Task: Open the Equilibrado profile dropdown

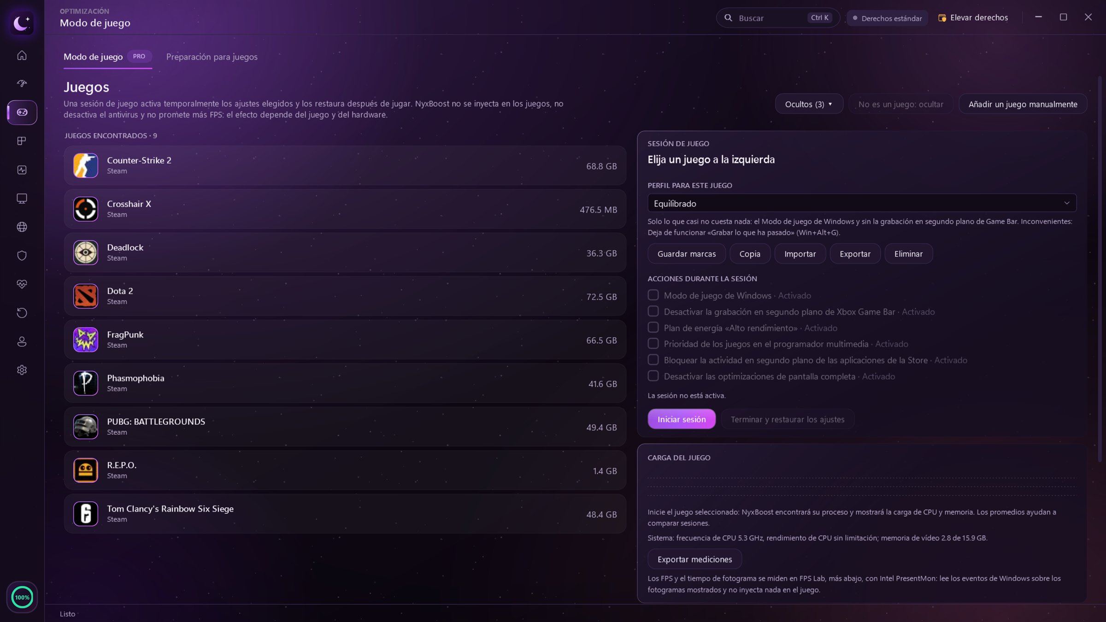Action: coord(862,203)
